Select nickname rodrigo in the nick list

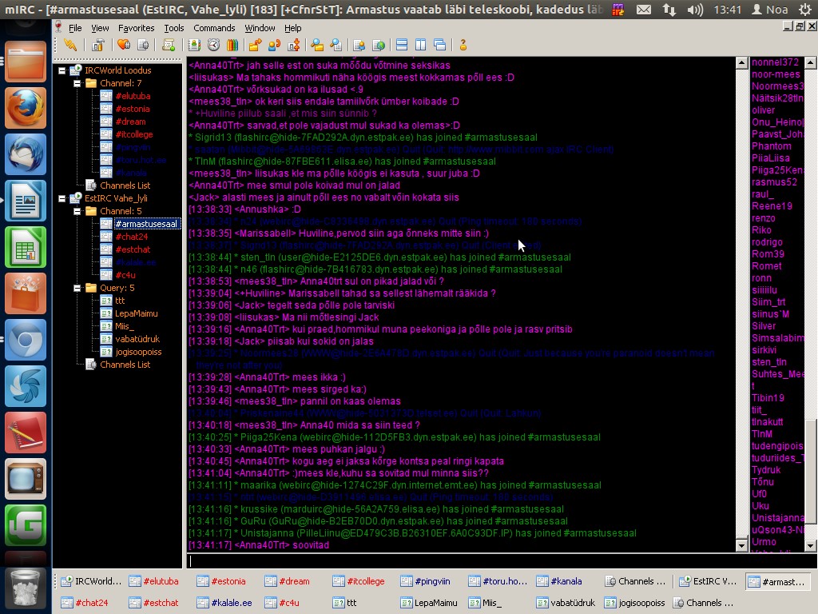(767, 242)
